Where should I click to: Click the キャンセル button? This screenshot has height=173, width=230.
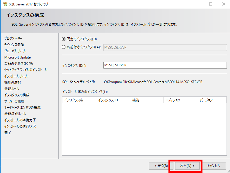pos(214,166)
